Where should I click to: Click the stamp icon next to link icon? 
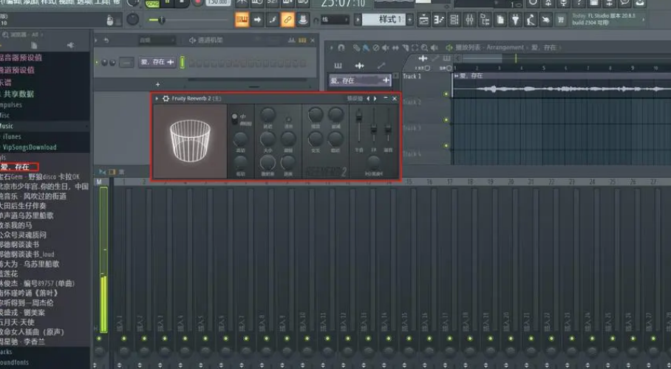click(x=302, y=20)
